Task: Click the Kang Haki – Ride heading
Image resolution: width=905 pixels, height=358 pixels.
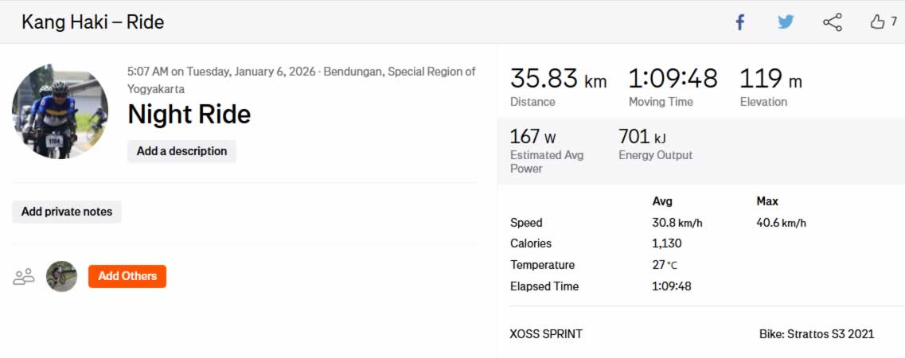Action: coord(92,22)
